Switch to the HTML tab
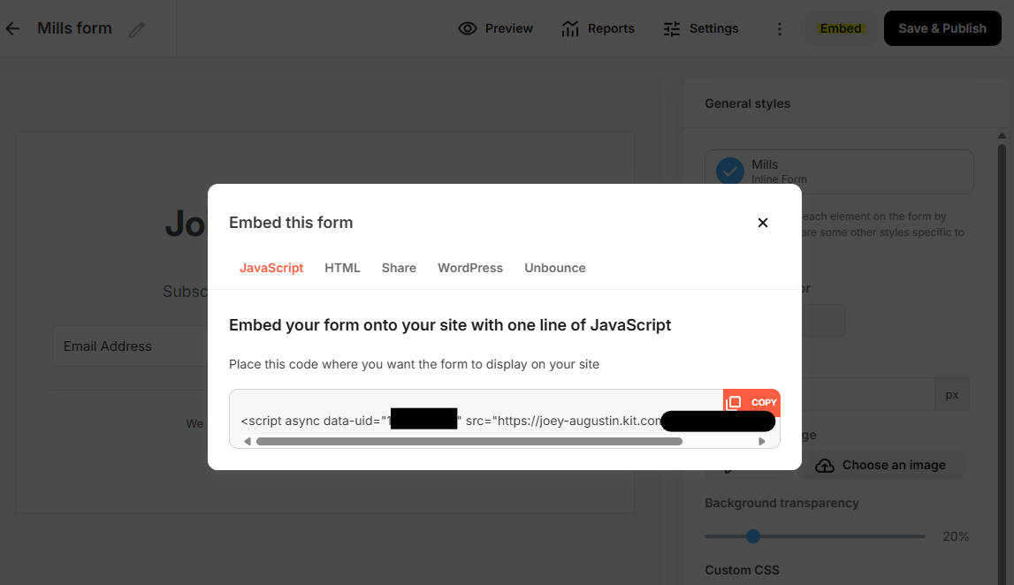Image resolution: width=1014 pixels, height=585 pixels. [342, 268]
